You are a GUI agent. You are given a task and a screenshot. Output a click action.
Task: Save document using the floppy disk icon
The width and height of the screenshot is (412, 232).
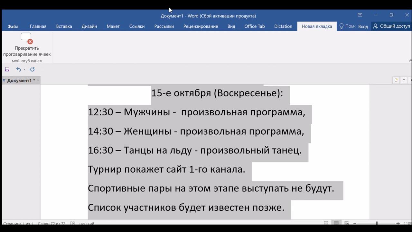coord(7,69)
